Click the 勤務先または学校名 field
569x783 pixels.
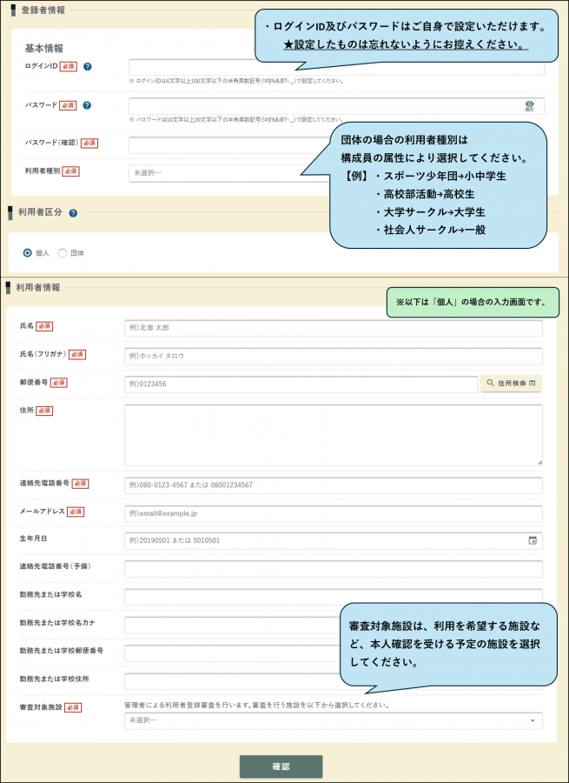[333, 597]
